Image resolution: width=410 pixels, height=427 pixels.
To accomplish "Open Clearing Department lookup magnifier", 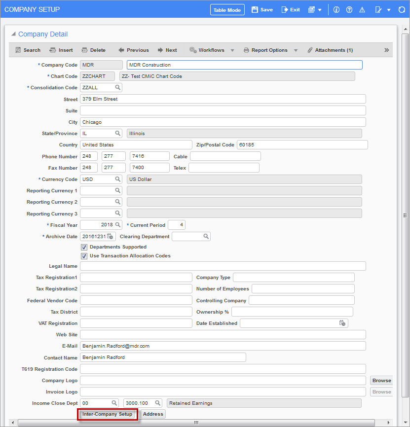I will 206,236.
